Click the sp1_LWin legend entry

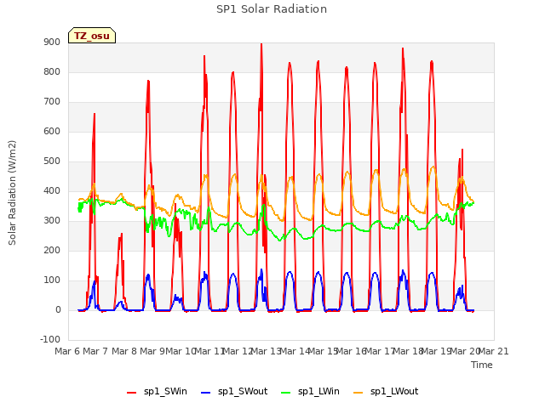pyautogui.click(x=310, y=391)
